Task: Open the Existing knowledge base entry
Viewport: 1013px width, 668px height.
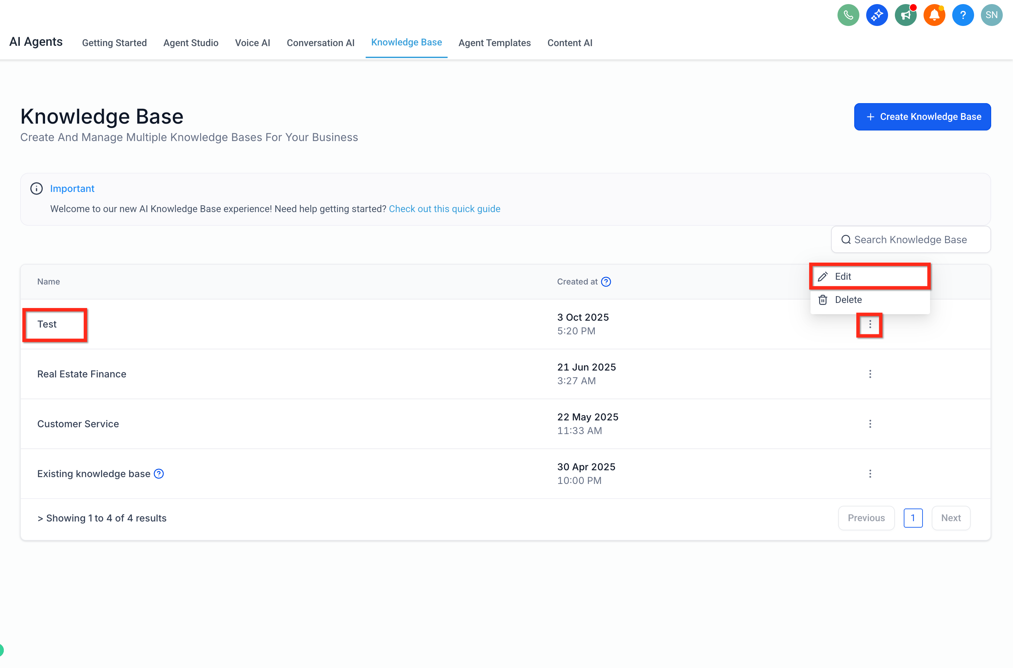Action: (x=94, y=474)
